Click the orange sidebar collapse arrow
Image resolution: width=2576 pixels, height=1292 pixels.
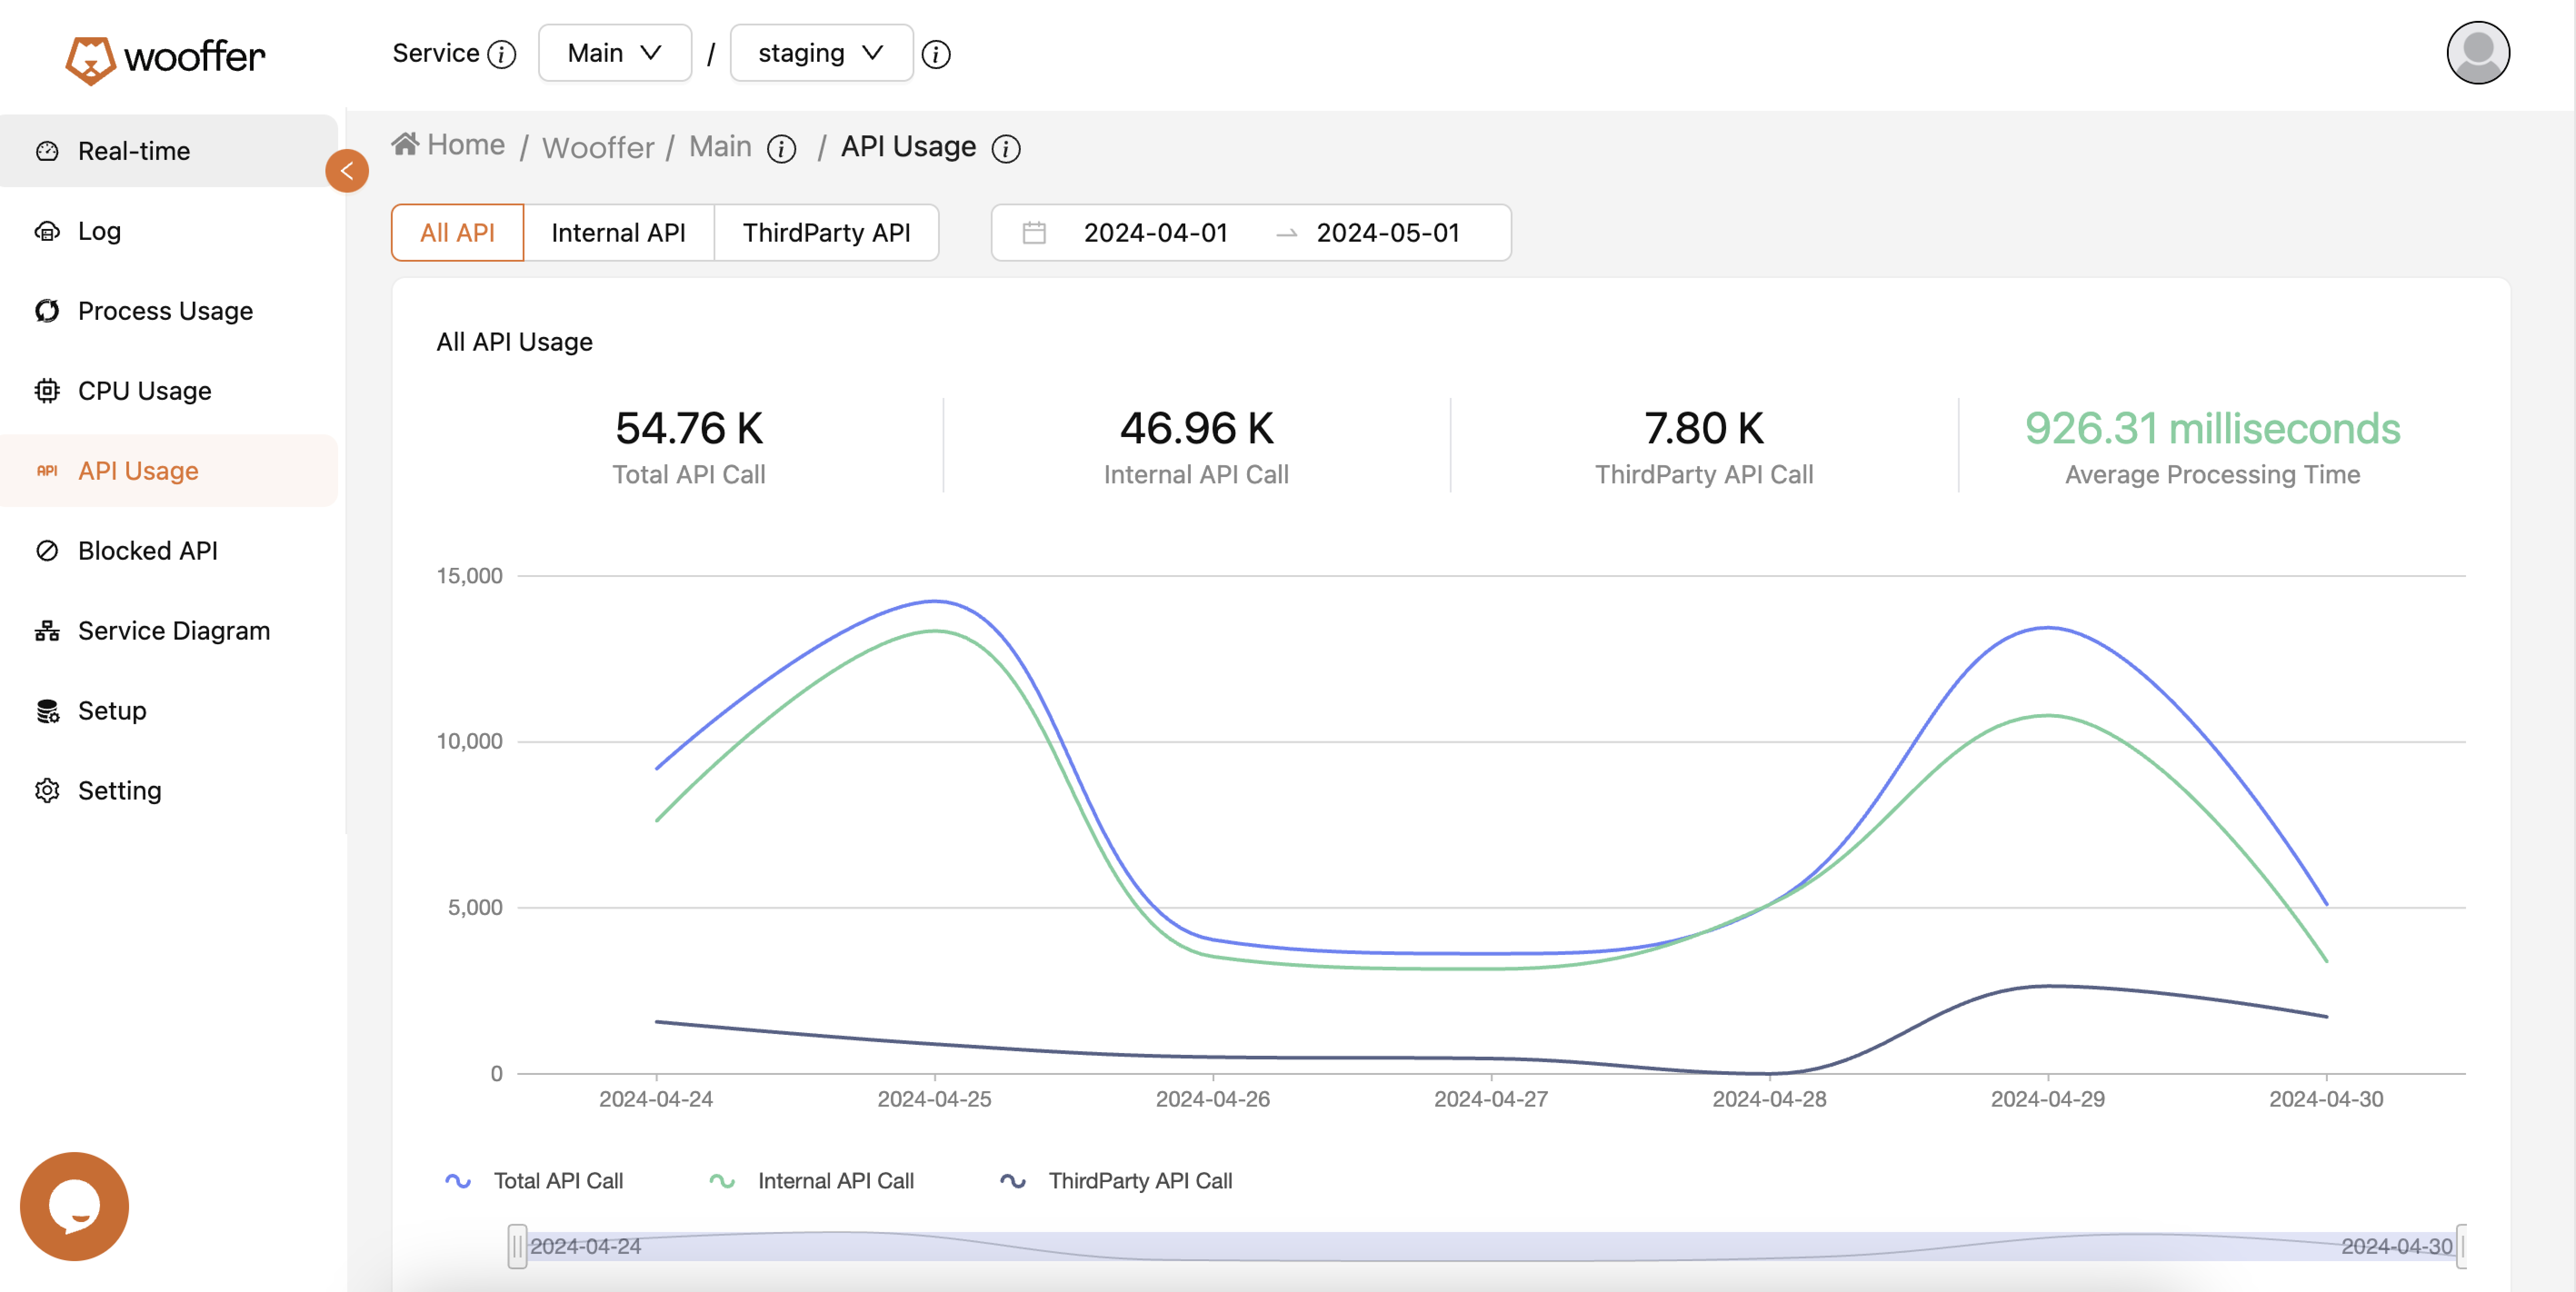pos(347,171)
